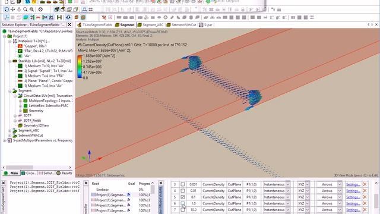Viewport: 380px width, 214px height.
Task: Delete row 5 with red X
Action: pos(365,197)
